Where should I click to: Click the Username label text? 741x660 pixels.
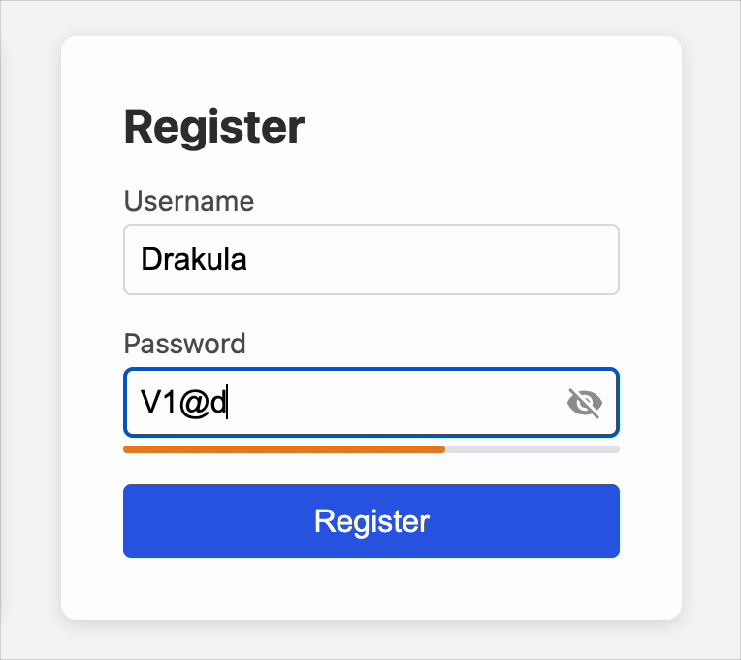[x=189, y=201]
